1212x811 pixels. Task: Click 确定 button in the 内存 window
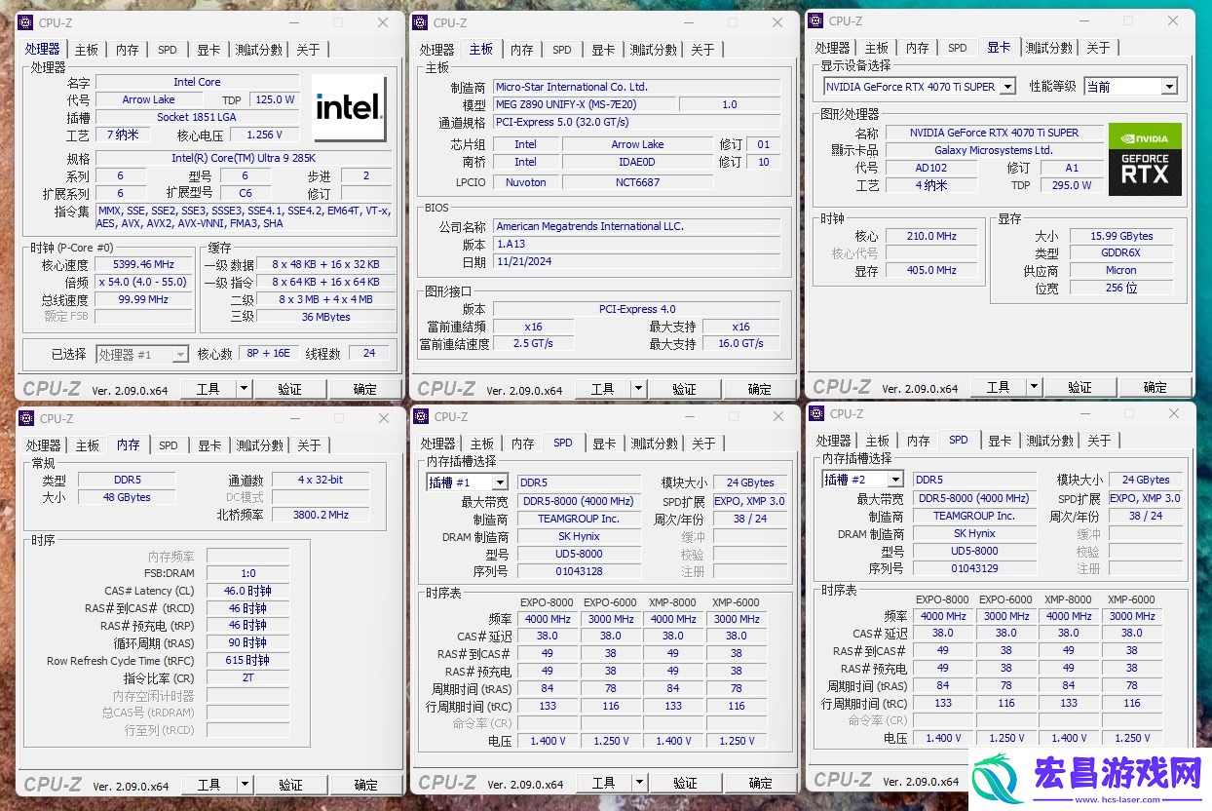[366, 785]
